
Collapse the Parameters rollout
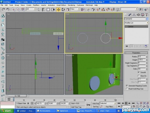pyautogui.click(x=136, y=53)
